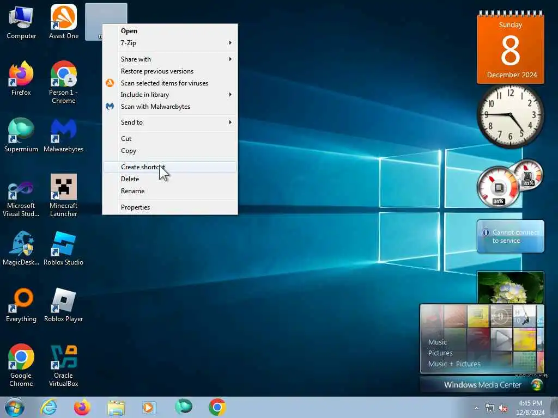Select Copy from the context menu
This screenshot has height=418, width=558.
[x=170, y=151]
